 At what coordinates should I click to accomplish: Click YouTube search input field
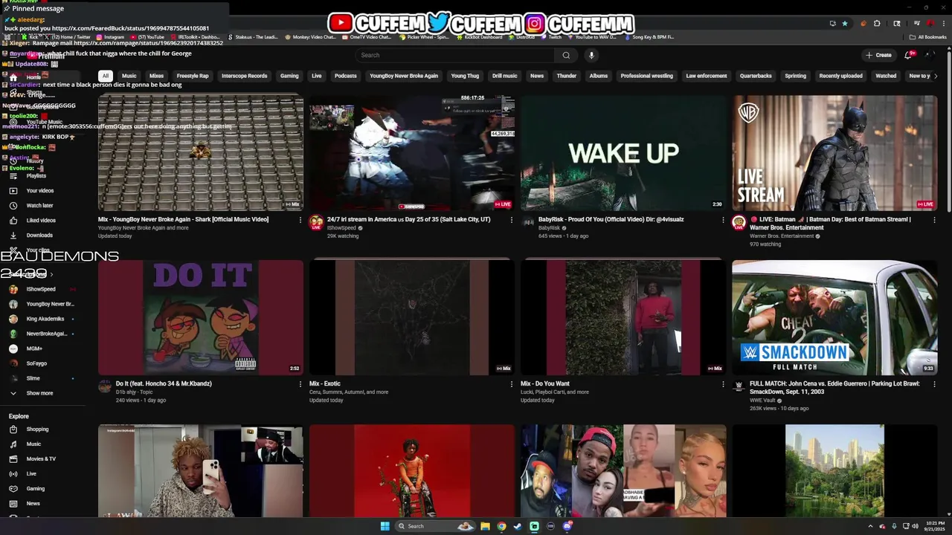[x=454, y=55]
